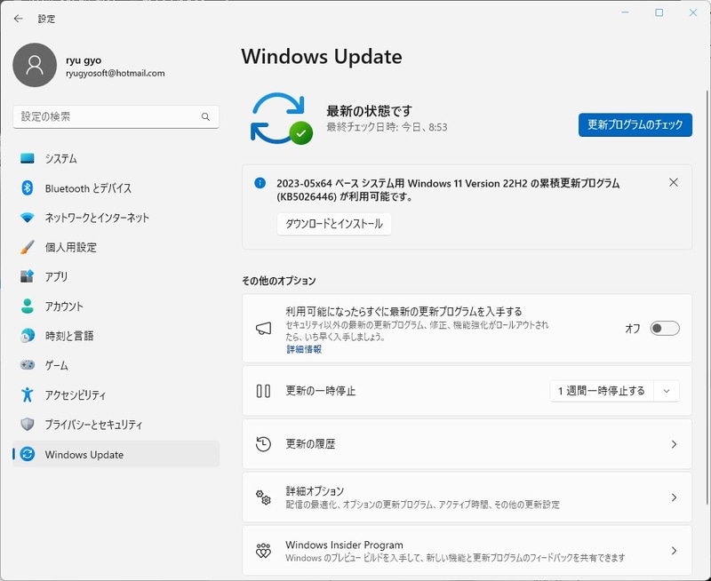
Task: Open システム settings page
Action: click(116, 159)
